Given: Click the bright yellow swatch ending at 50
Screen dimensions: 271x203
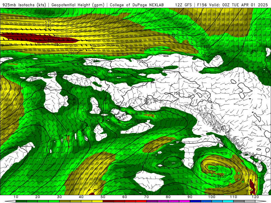Looking at the screenshot, I should tap(97, 201).
